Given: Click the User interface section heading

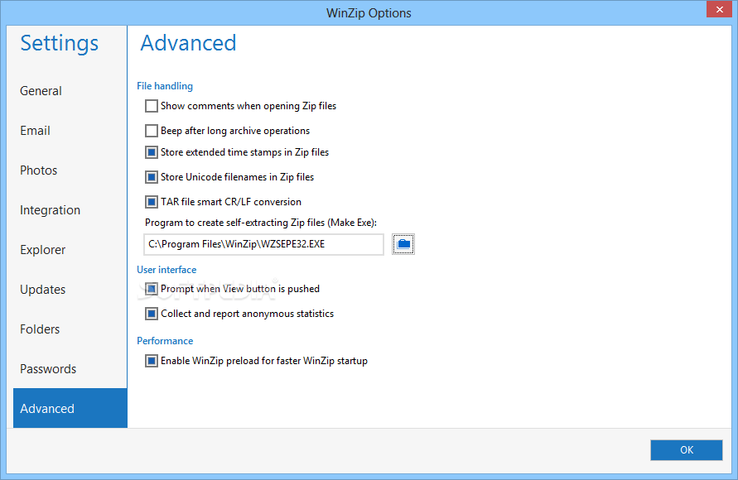Looking at the screenshot, I should tap(166, 270).
